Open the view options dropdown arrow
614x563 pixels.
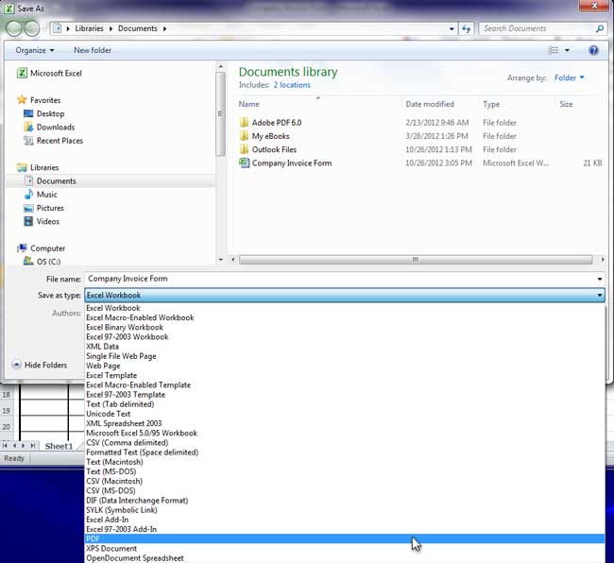pos(567,50)
